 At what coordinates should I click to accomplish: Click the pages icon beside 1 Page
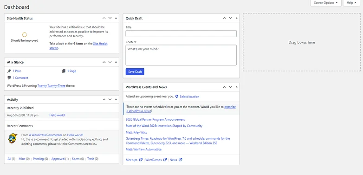64,71
